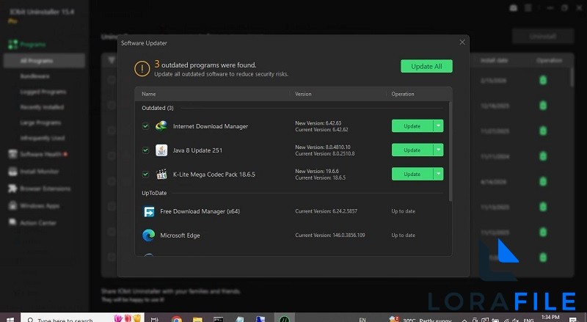Update K-Lite Mega Codec Pack 18.6.5
Screen dimensions: 587x322
pos(412,174)
